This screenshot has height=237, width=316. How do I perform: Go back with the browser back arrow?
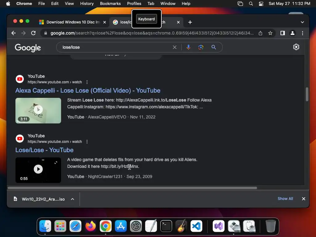coord(14,33)
